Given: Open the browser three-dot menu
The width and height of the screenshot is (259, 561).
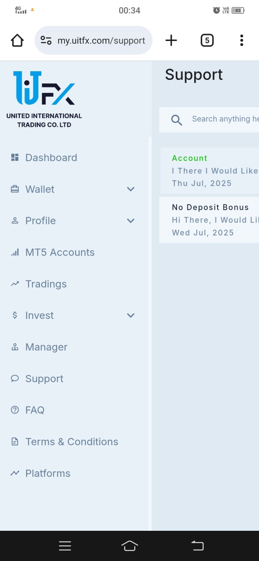Looking at the screenshot, I should (241, 41).
